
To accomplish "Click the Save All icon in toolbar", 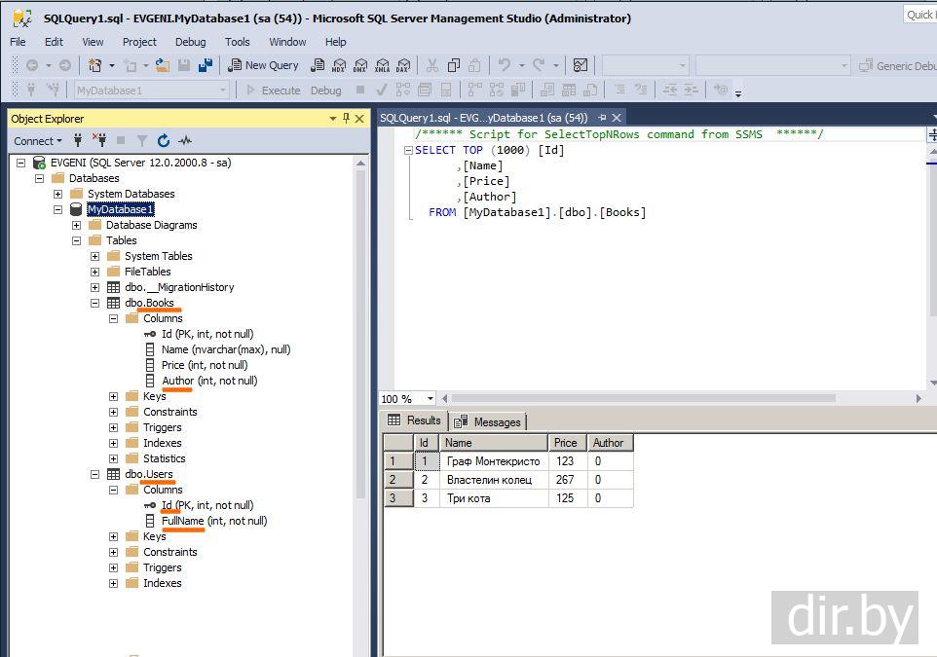I will pyautogui.click(x=206, y=65).
